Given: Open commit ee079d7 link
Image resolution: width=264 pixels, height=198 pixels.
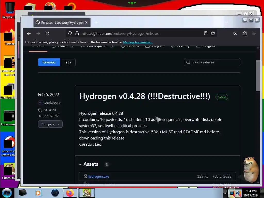Looking at the screenshot, I should point(51,116).
